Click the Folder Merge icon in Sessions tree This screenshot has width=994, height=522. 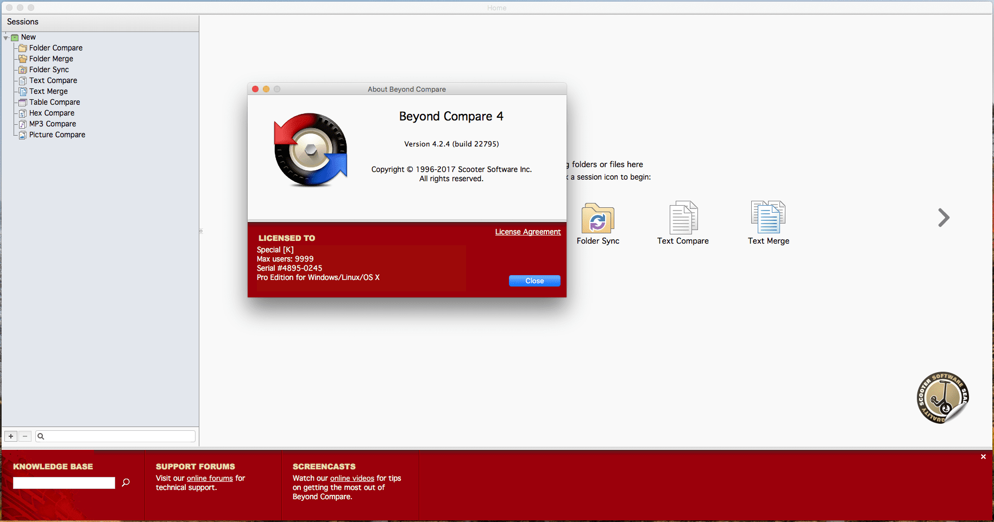point(23,59)
